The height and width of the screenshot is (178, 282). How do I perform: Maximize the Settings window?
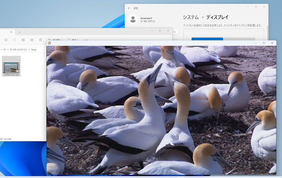pyautogui.click(x=256, y=7)
